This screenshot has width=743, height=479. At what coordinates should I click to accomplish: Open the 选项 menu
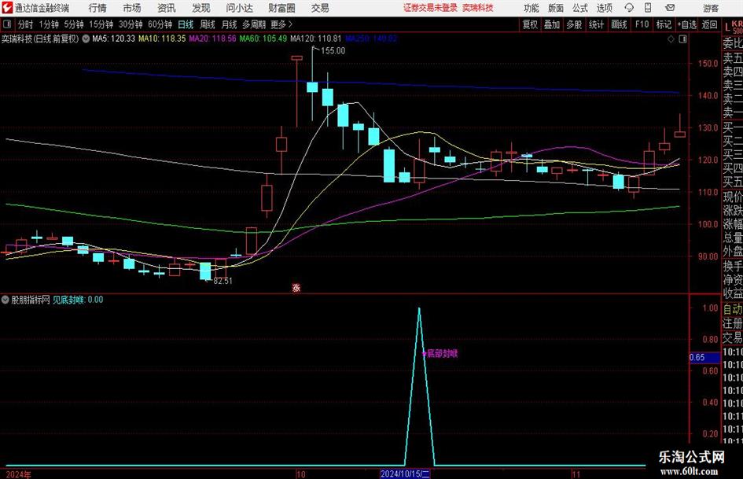[604, 8]
